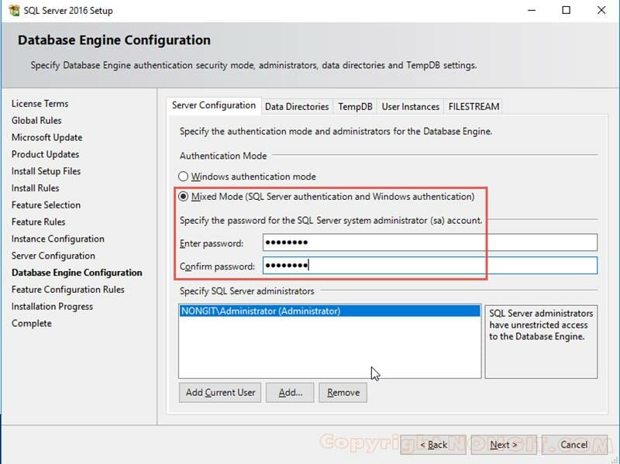
Task: View the User Instances tab
Action: [x=410, y=106]
